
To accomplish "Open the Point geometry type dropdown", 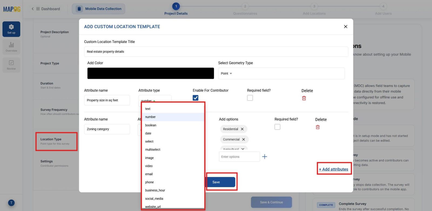I will (x=281, y=73).
